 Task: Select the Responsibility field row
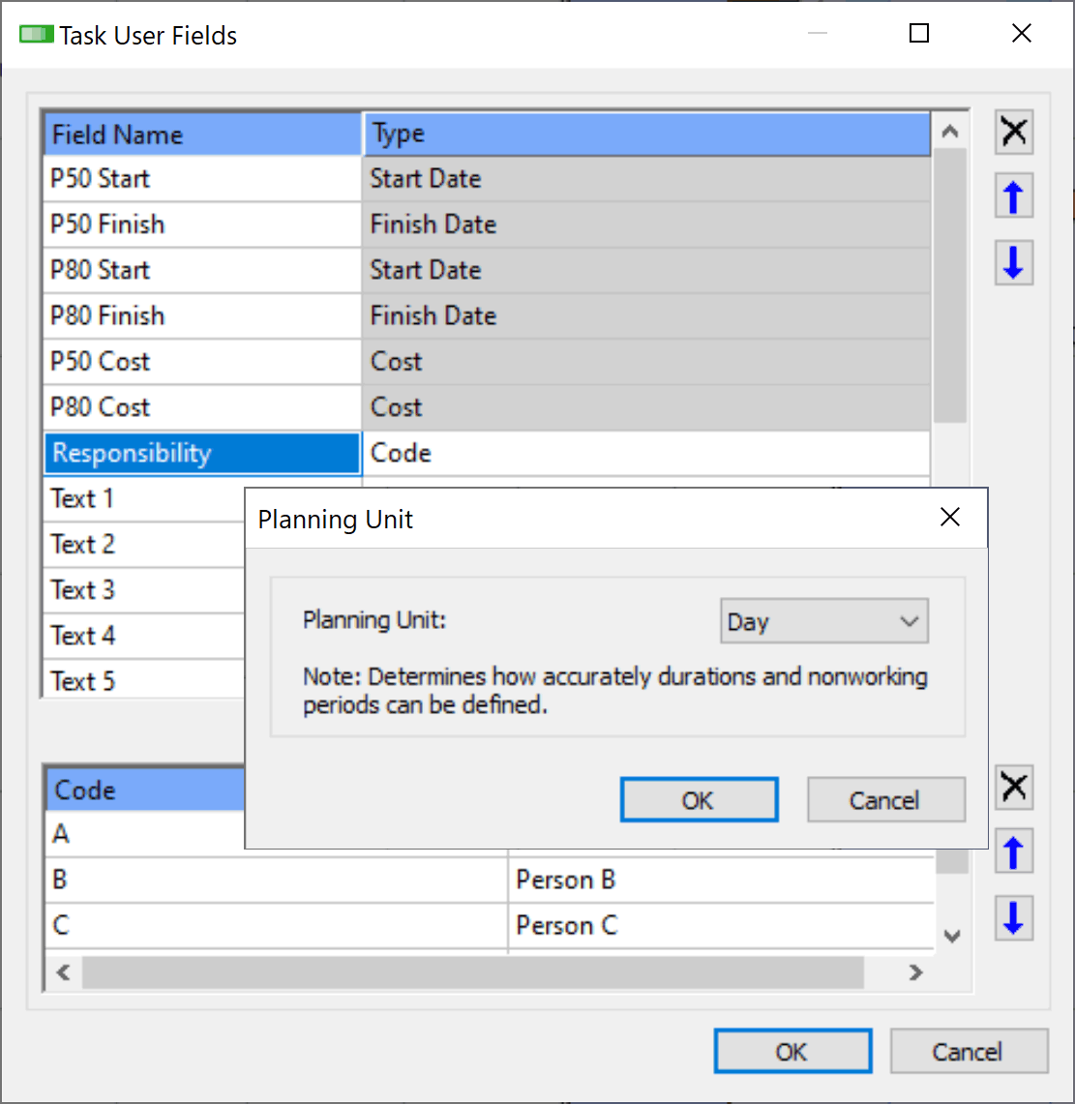[202, 453]
